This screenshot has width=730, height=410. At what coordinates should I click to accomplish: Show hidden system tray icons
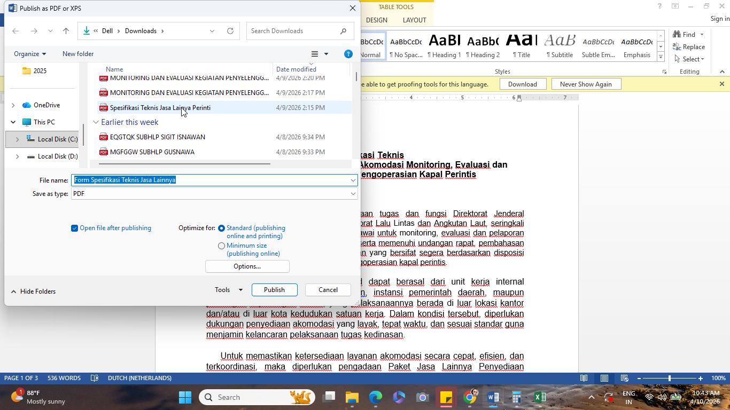click(x=592, y=397)
